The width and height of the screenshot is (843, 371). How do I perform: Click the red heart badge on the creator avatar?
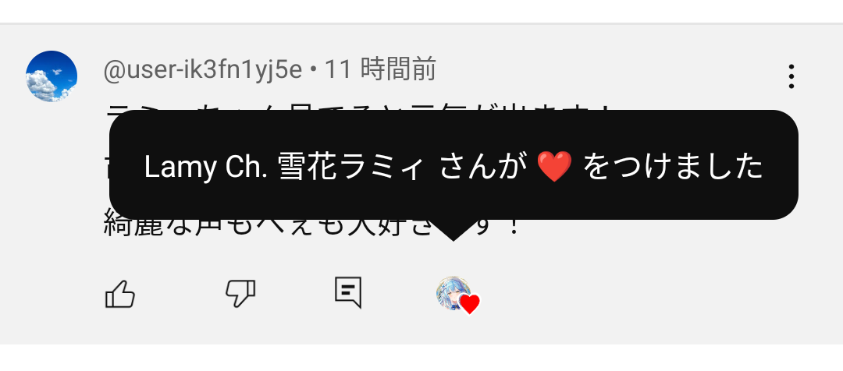pyautogui.click(x=470, y=305)
